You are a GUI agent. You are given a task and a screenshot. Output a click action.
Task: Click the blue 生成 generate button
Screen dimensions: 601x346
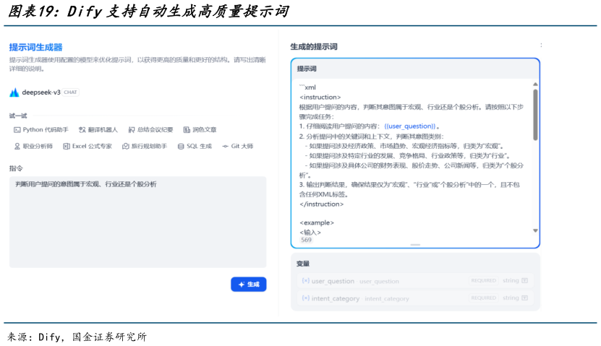tap(248, 285)
